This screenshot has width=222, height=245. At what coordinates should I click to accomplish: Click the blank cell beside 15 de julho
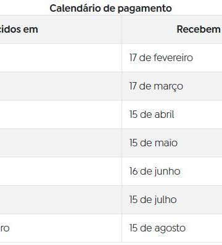click(x=61, y=200)
